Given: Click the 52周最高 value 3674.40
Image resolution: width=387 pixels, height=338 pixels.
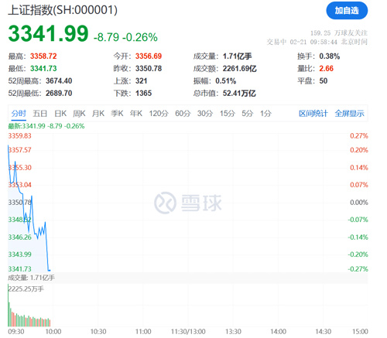Looking at the screenshot, I should (x=59, y=81).
